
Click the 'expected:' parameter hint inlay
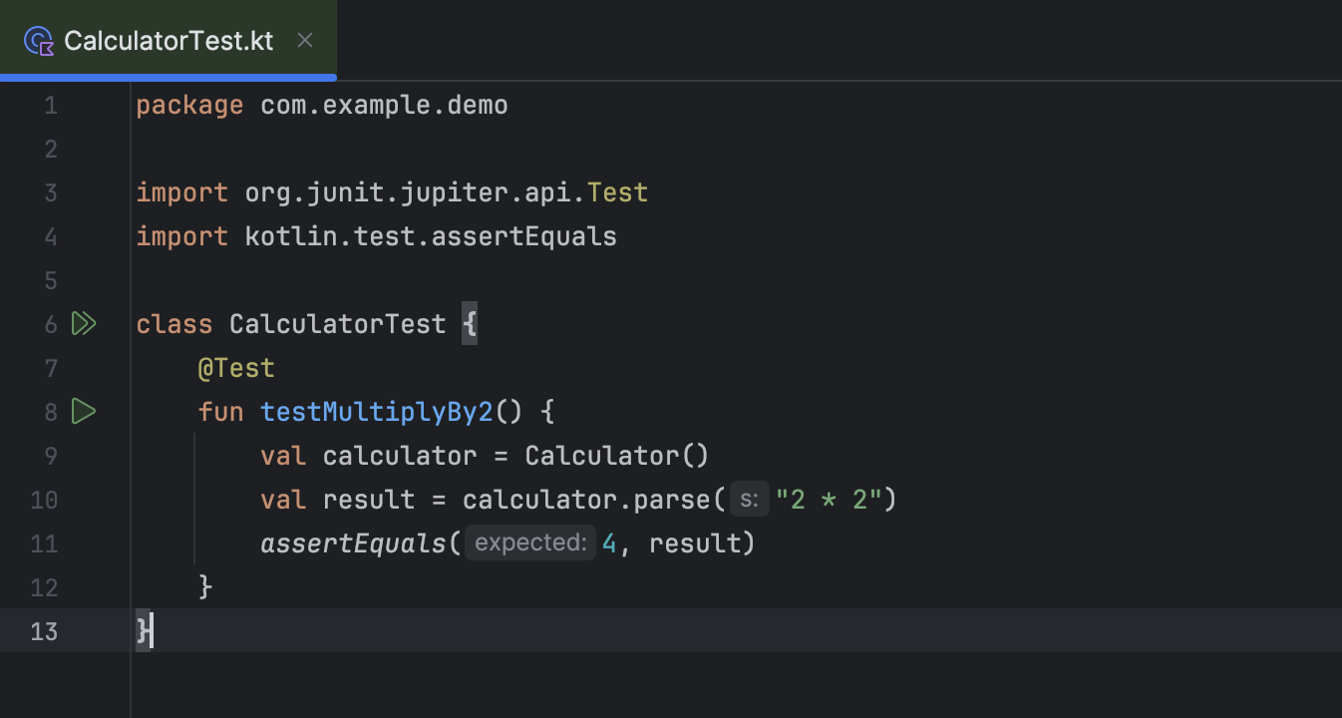[x=530, y=543]
